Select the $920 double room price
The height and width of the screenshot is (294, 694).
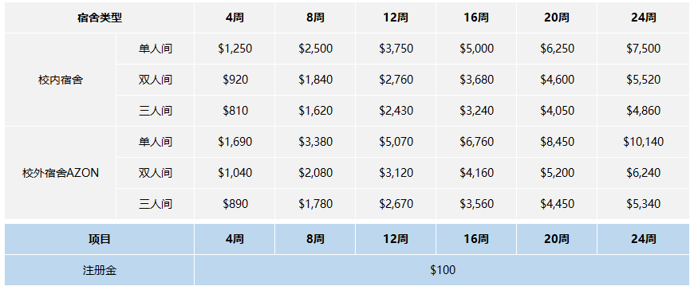pos(235,80)
